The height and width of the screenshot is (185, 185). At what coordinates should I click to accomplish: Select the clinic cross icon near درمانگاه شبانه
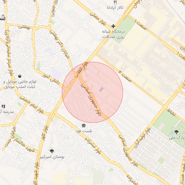click(113, 26)
